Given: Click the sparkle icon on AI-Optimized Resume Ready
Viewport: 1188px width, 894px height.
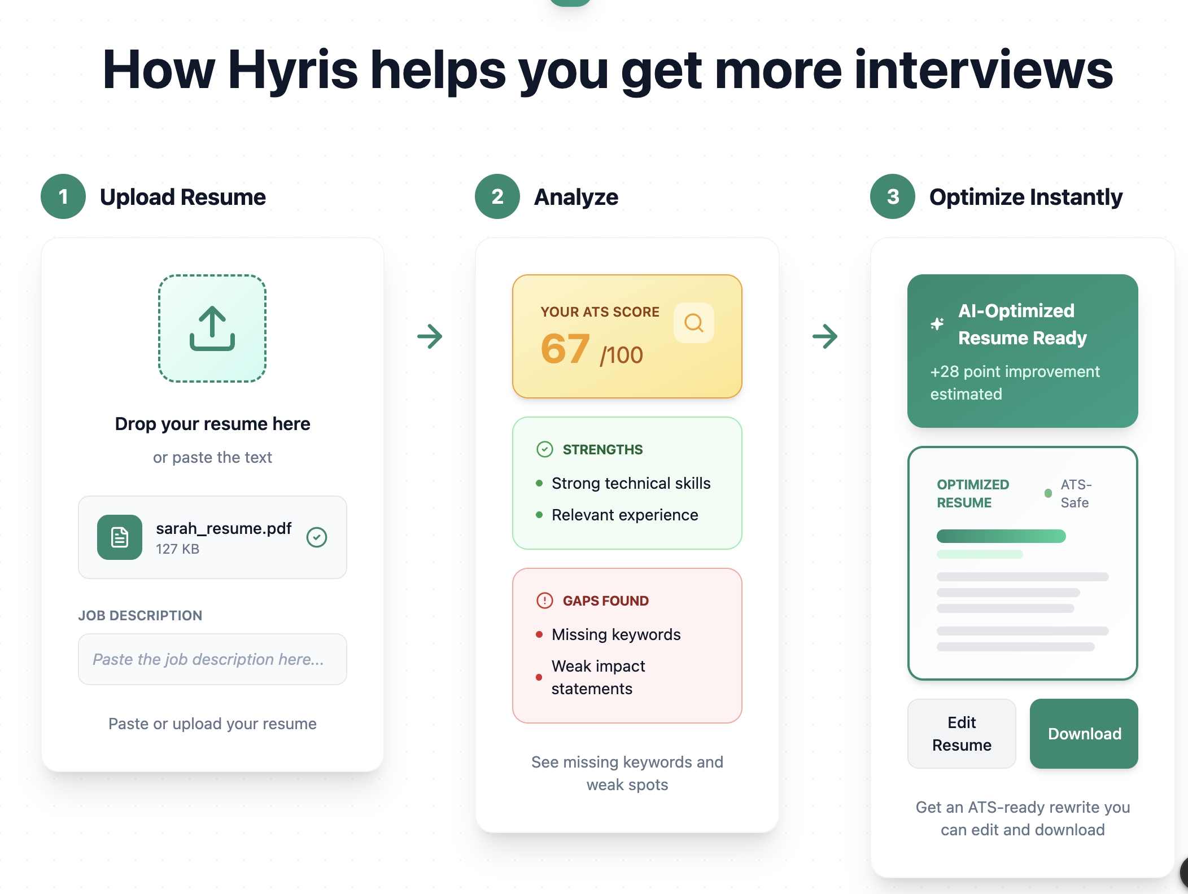Looking at the screenshot, I should pos(937,323).
